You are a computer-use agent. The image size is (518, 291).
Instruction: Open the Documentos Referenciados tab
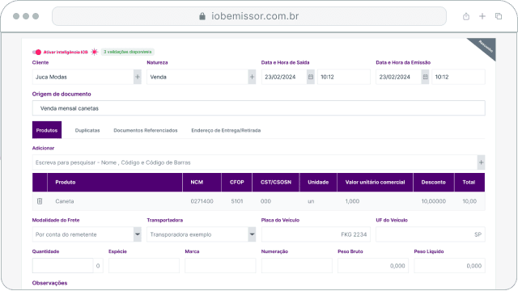pyautogui.click(x=146, y=130)
